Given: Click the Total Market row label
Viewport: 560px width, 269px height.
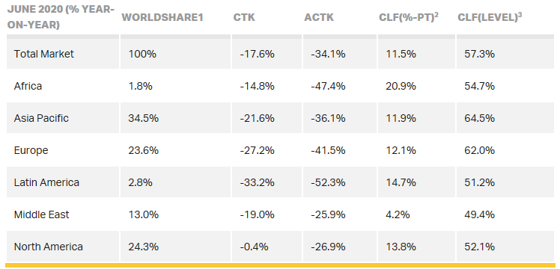Looking at the screenshot, I should tap(44, 54).
